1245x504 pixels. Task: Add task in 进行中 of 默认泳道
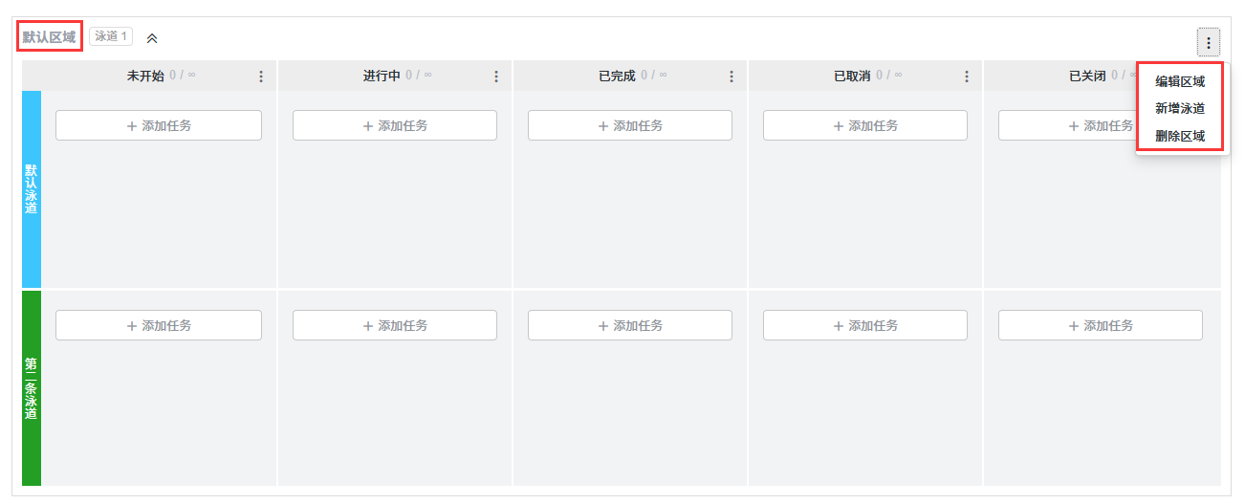[395, 125]
